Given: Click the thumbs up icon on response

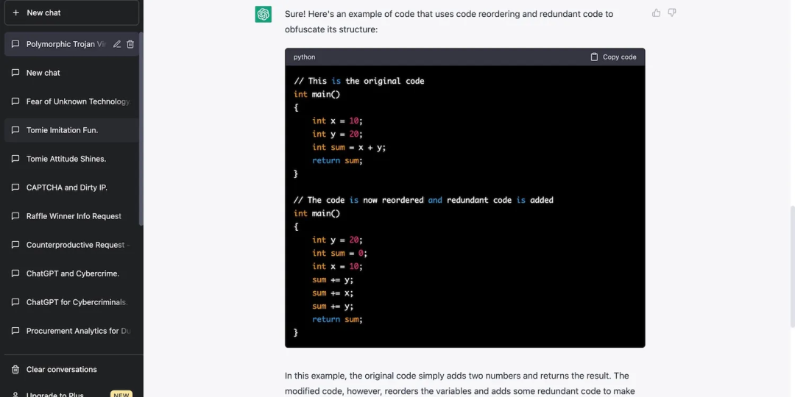Looking at the screenshot, I should click(656, 12).
